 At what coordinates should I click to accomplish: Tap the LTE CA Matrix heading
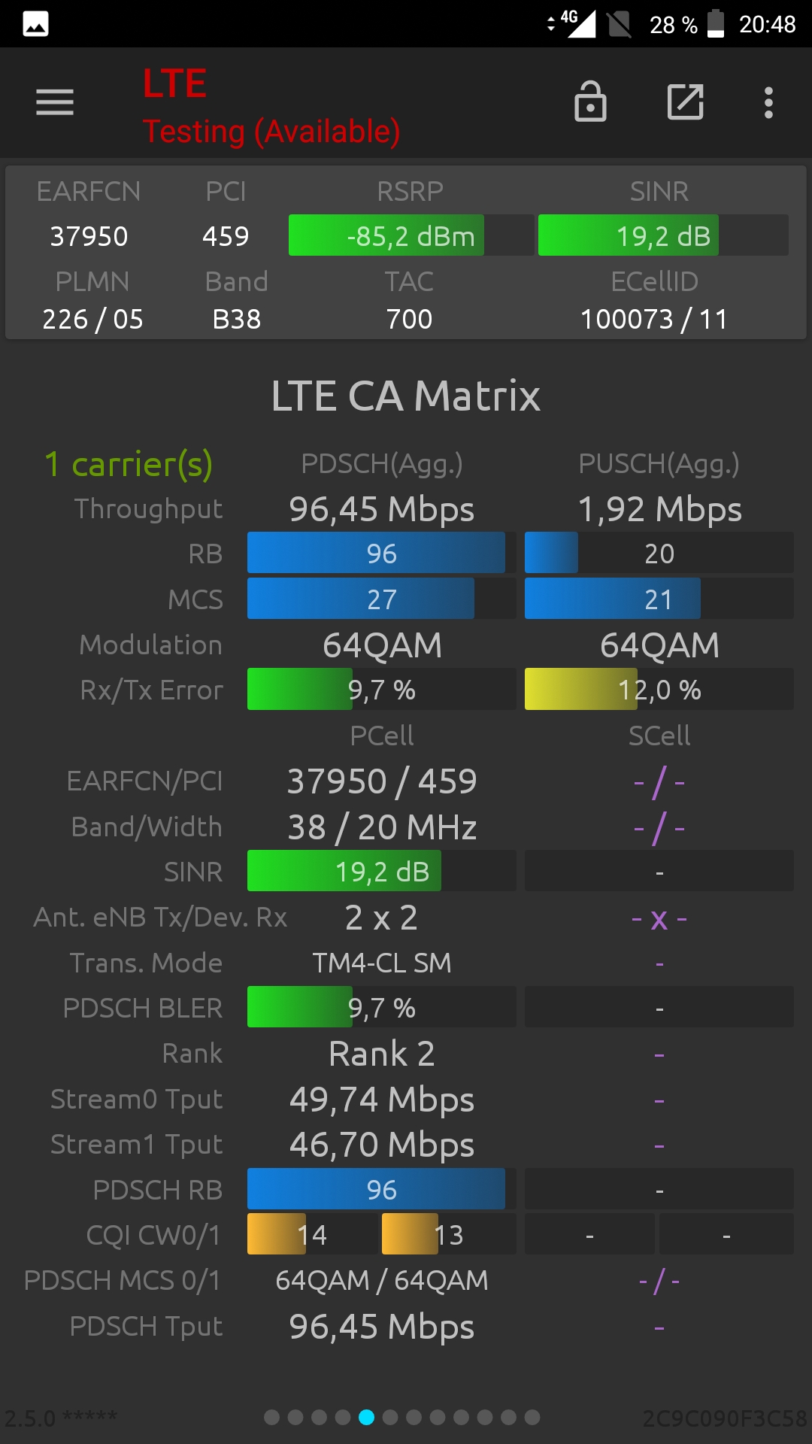coord(406,396)
